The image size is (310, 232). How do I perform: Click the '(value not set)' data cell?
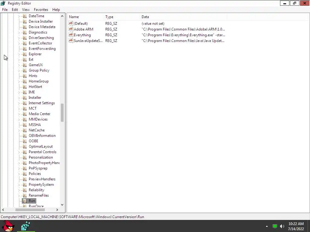click(153, 24)
